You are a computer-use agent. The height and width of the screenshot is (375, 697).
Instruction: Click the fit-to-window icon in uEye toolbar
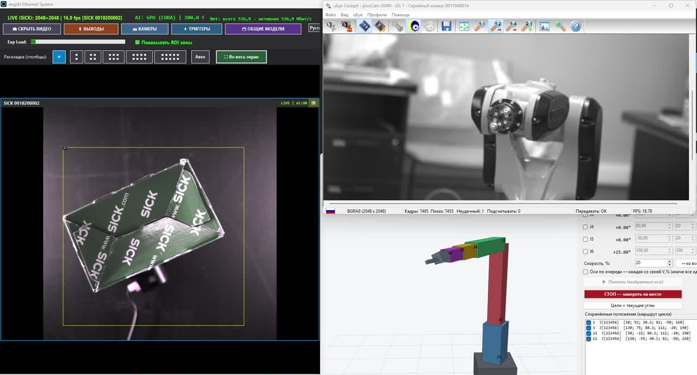coord(464,26)
